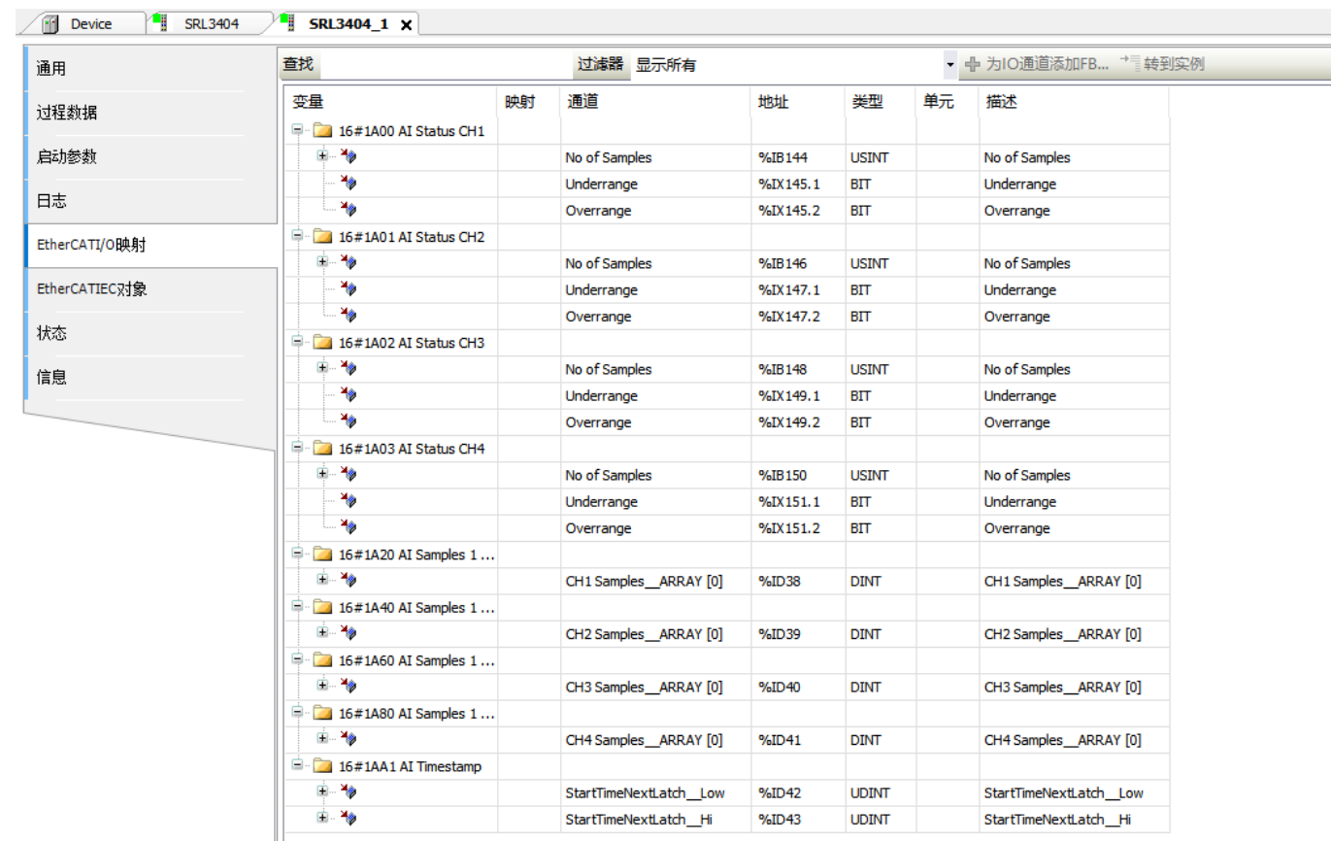
Task: Click the 查找 search input field
Action: coord(445,65)
